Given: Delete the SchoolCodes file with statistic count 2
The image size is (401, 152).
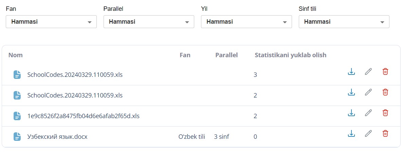Looking at the screenshot, I should tap(385, 92).
